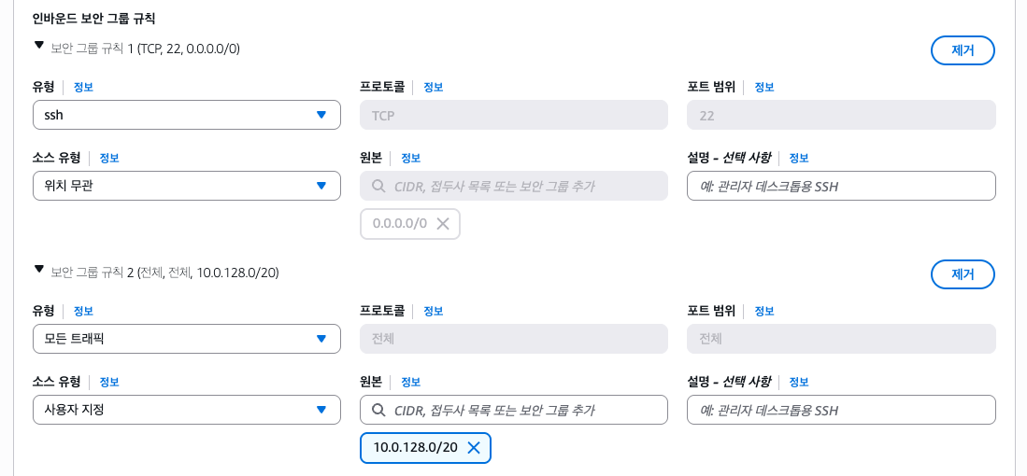Open 정보 link beside rule 2 설명

click(798, 382)
